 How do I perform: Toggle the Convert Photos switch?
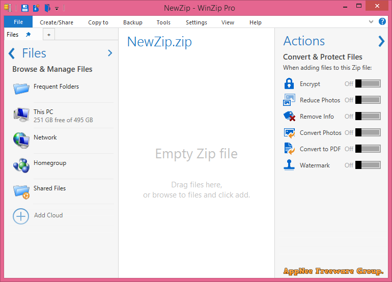[x=368, y=132]
